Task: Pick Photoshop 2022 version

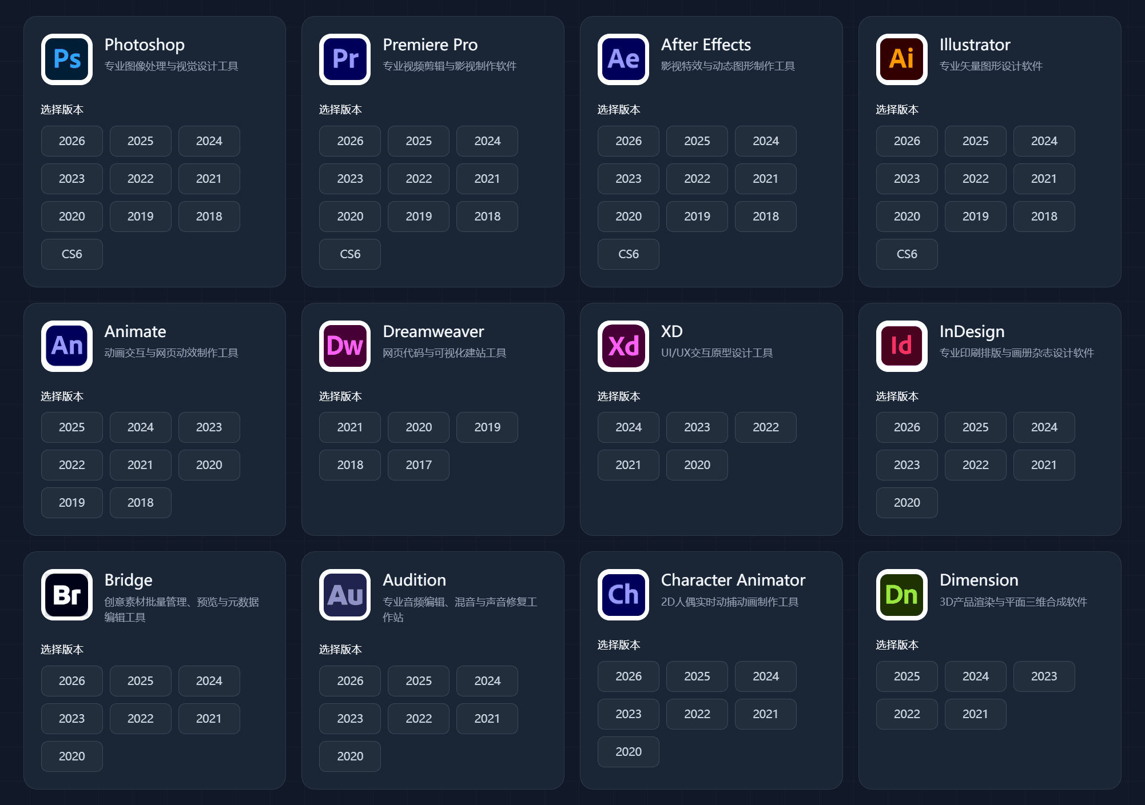Action: click(141, 179)
